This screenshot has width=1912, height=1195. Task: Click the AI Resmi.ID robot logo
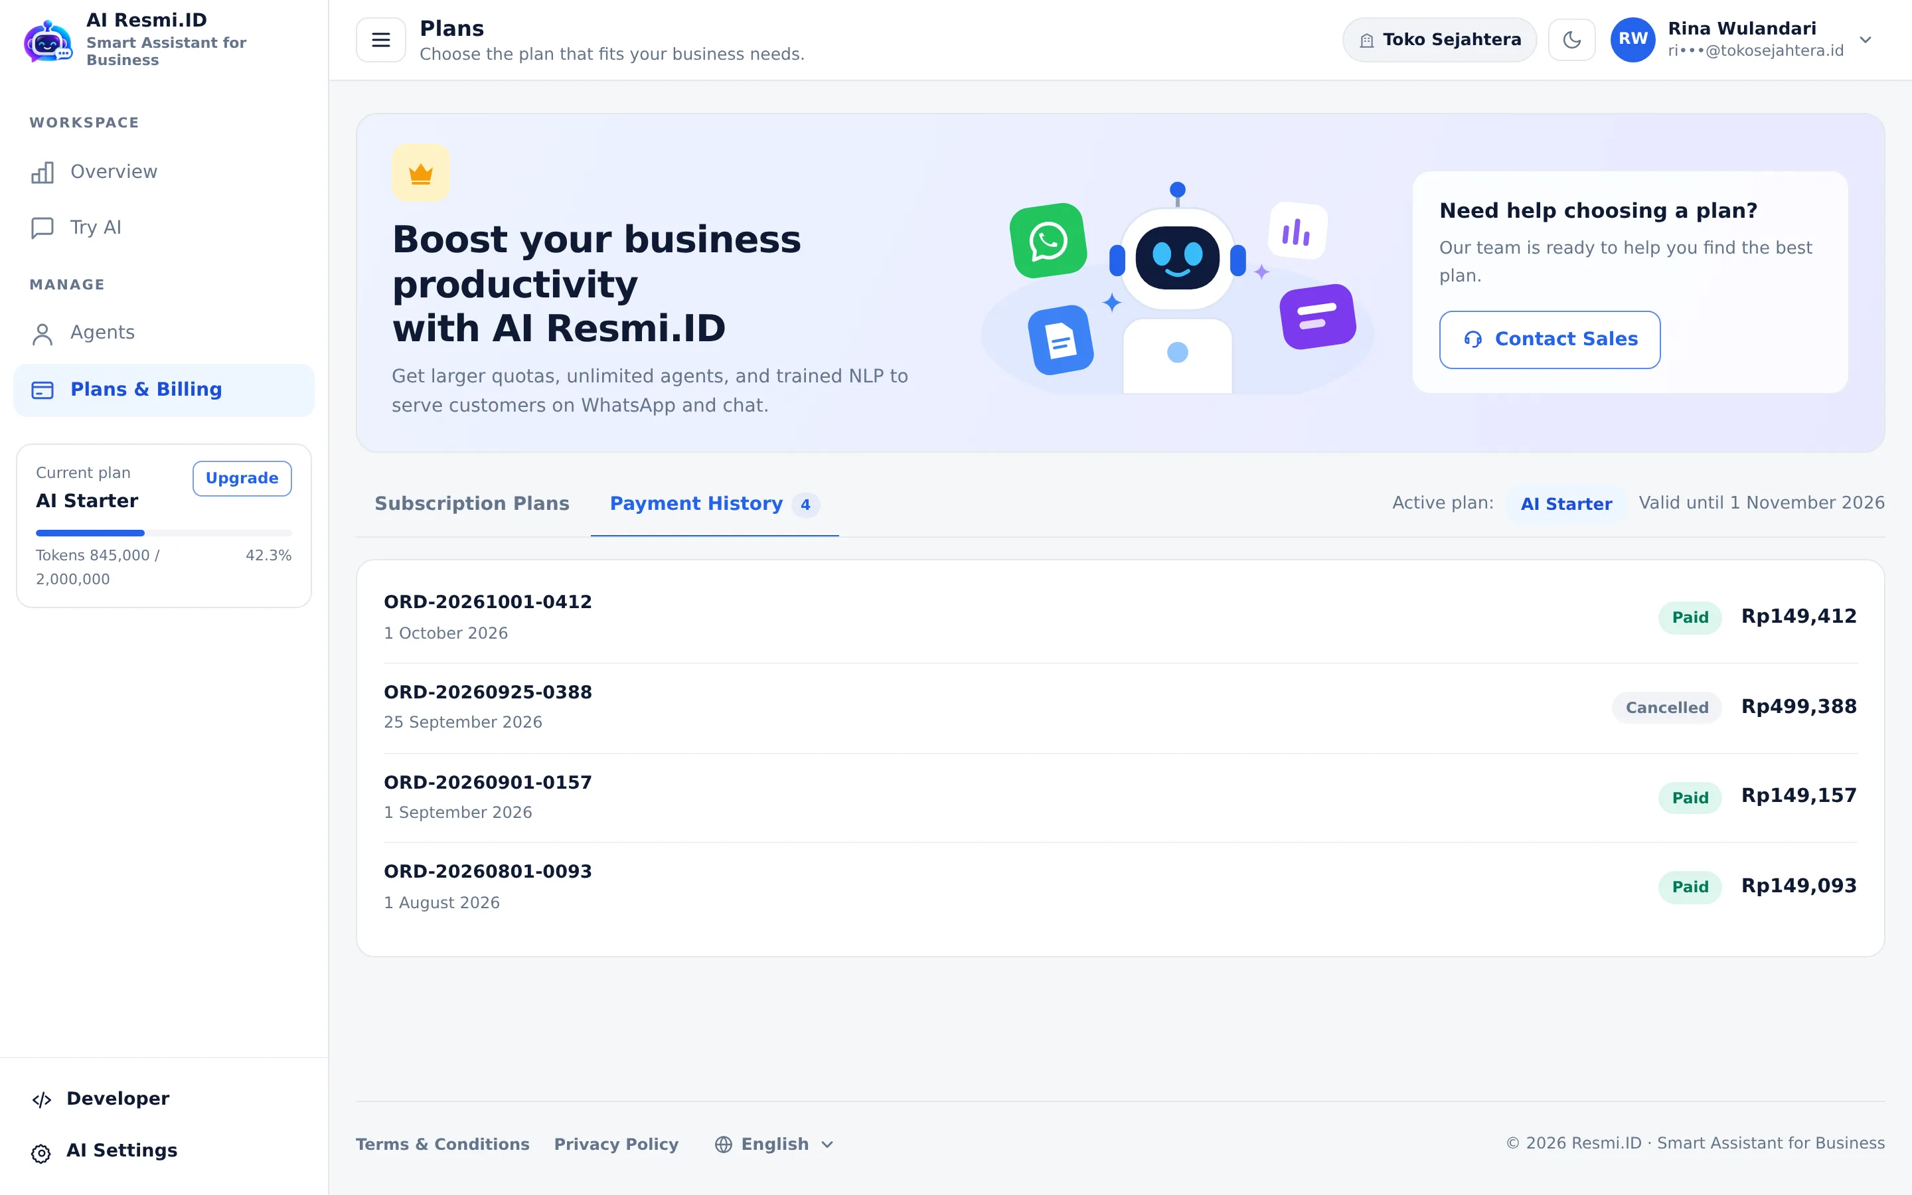(48, 40)
